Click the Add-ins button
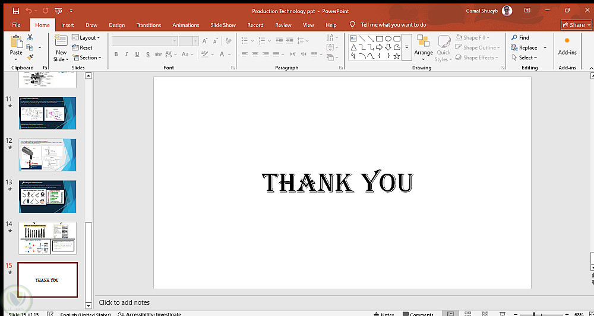The image size is (594, 316). (x=567, y=46)
